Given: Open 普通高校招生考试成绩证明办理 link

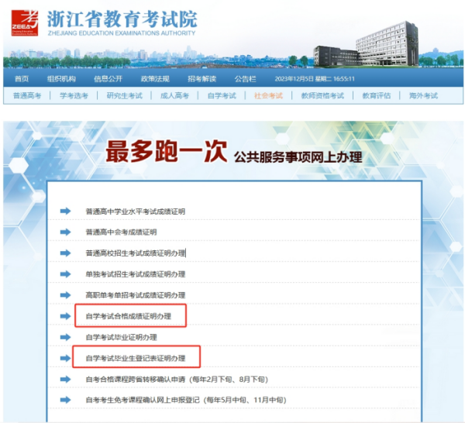Looking at the screenshot, I should [x=136, y=253].
